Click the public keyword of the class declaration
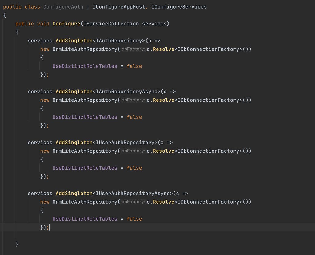Screen dimensions: 315x255 (12, 6)
